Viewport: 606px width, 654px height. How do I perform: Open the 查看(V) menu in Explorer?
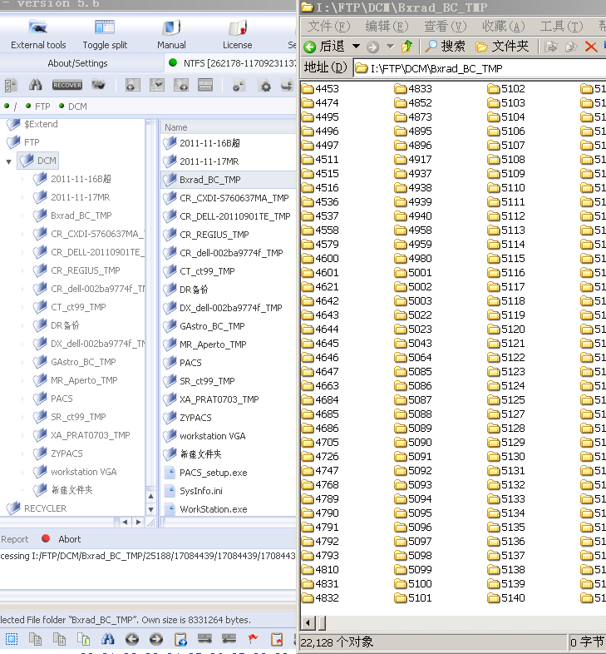445,27
